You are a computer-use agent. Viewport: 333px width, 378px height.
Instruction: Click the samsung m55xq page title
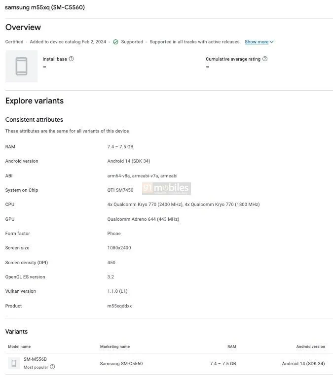coord(45,7)
